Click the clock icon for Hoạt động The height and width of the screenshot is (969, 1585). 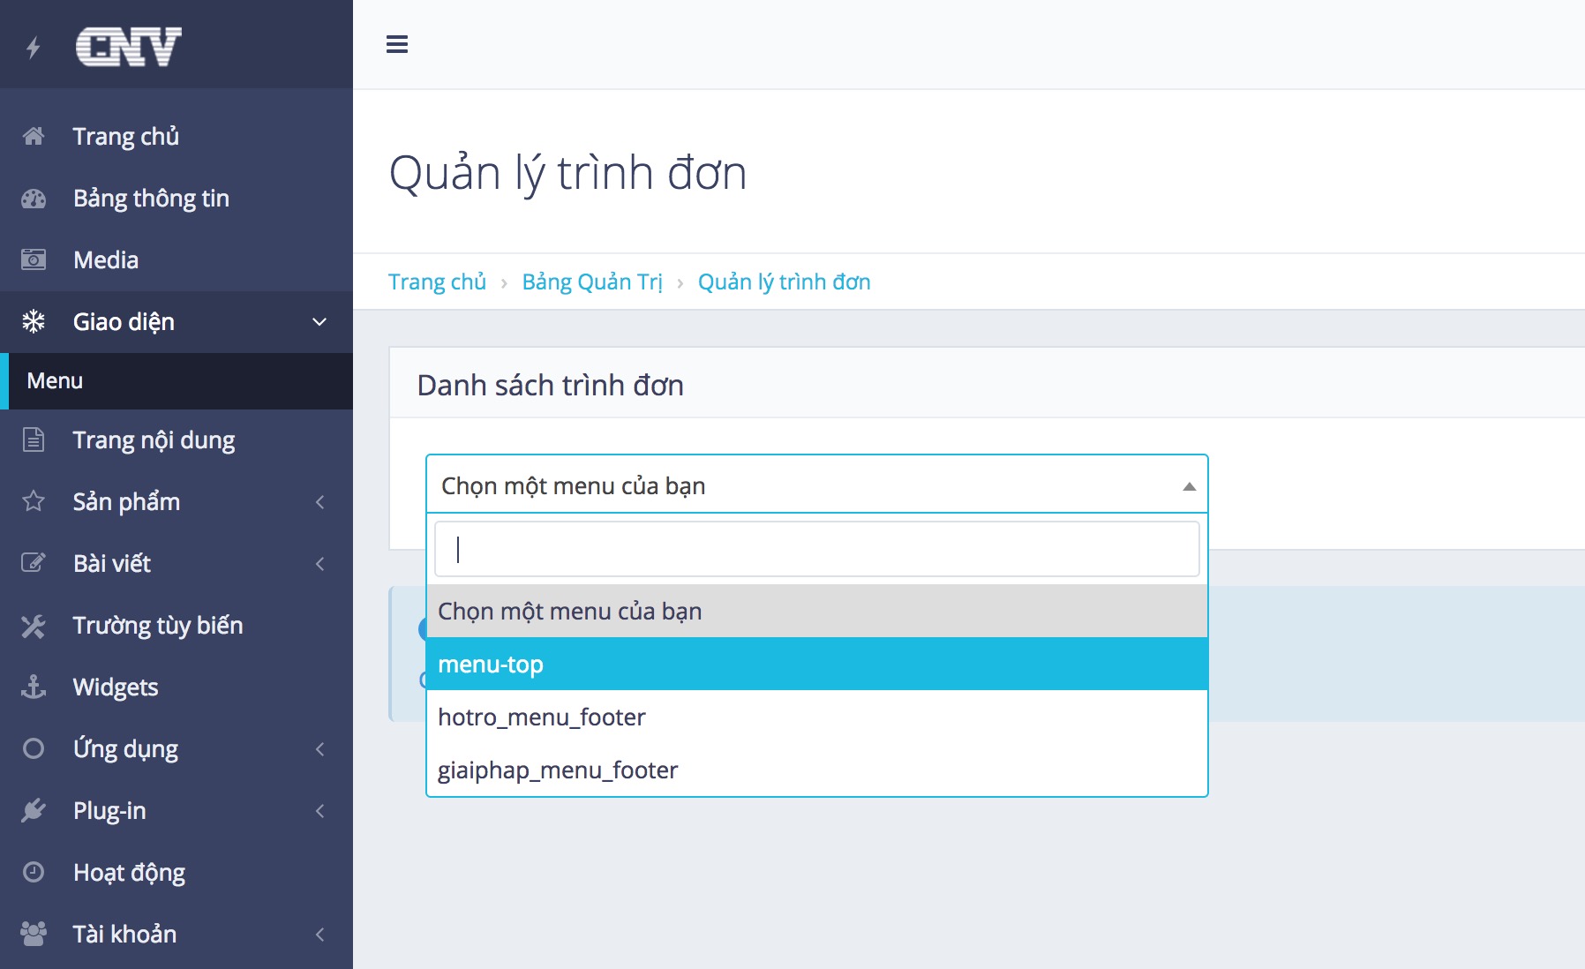click(x=34, y=872)
